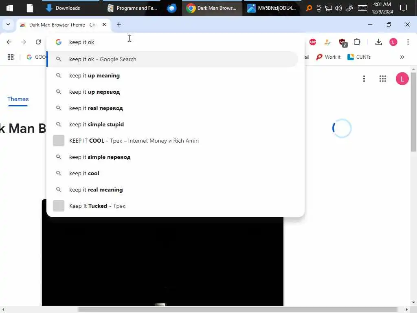Click the thumbnail beside Keep It Tucked
The height and width of the screenshot is (313, 417).
click(59, 206)
